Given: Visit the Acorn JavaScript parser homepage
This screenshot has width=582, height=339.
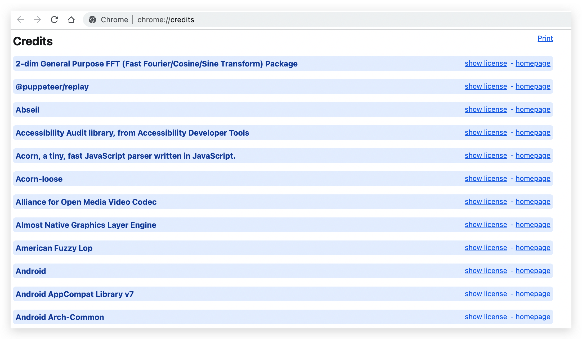Looking at the screenshot, I should coord(533,155).
